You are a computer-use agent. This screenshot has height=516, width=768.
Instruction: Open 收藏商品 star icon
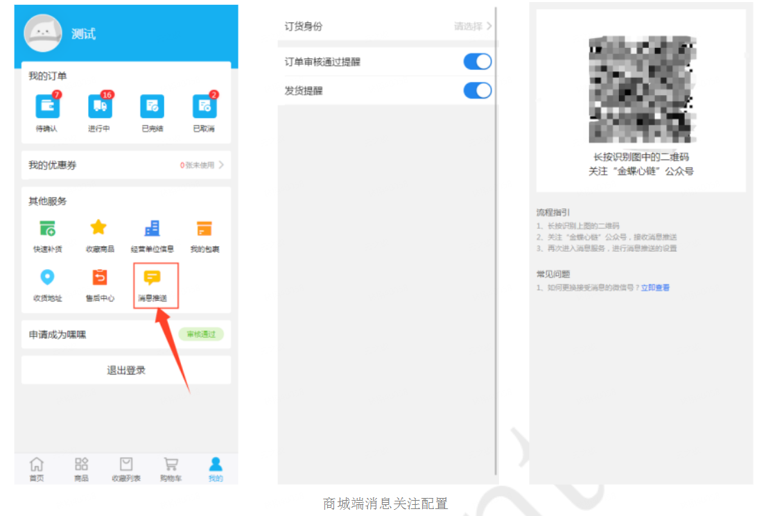click(98, 227)
